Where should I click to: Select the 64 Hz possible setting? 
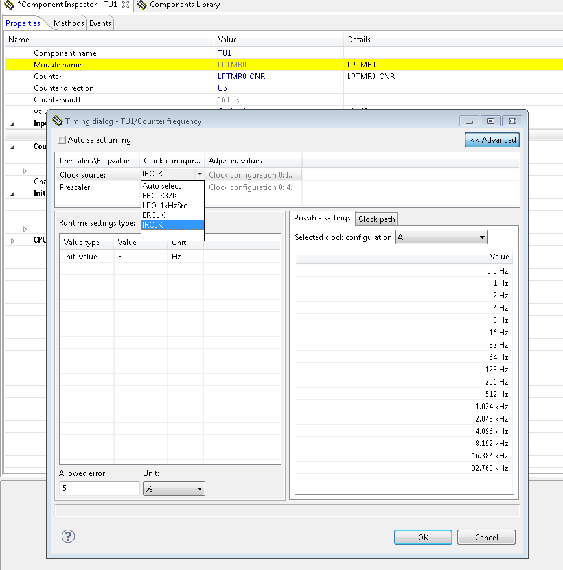click(x=405, y=357)
